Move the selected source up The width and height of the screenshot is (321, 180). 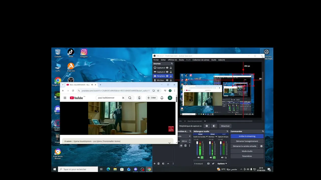point(168,163)
